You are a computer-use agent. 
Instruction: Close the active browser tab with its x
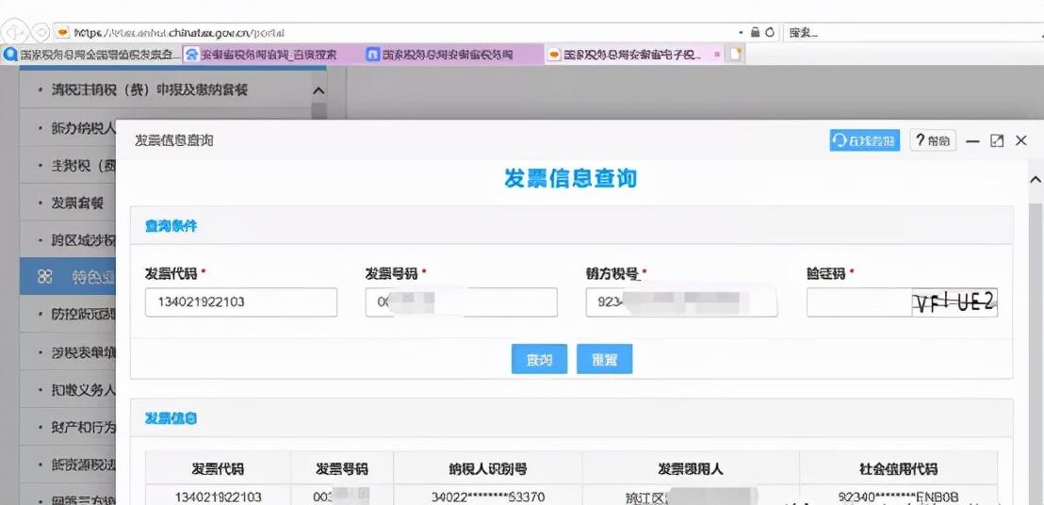tap(717, 56)
